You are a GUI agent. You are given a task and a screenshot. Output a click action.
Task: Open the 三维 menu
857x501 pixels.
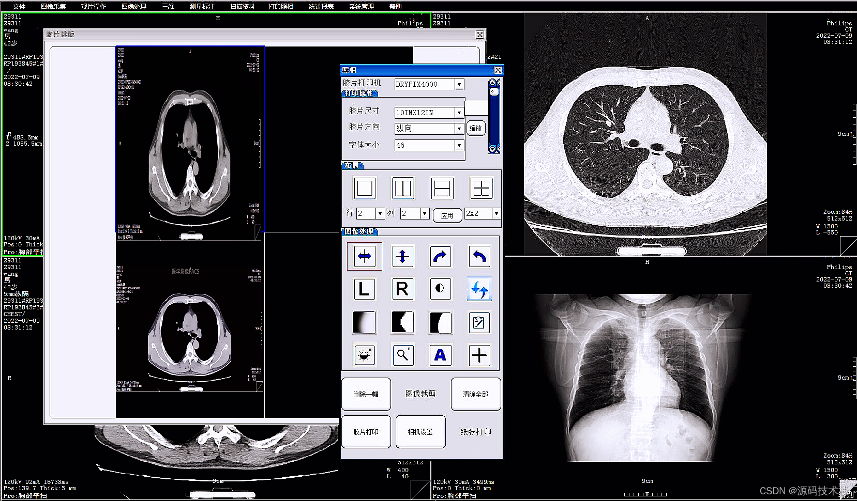pyautogui.click(x=168, y=6)
